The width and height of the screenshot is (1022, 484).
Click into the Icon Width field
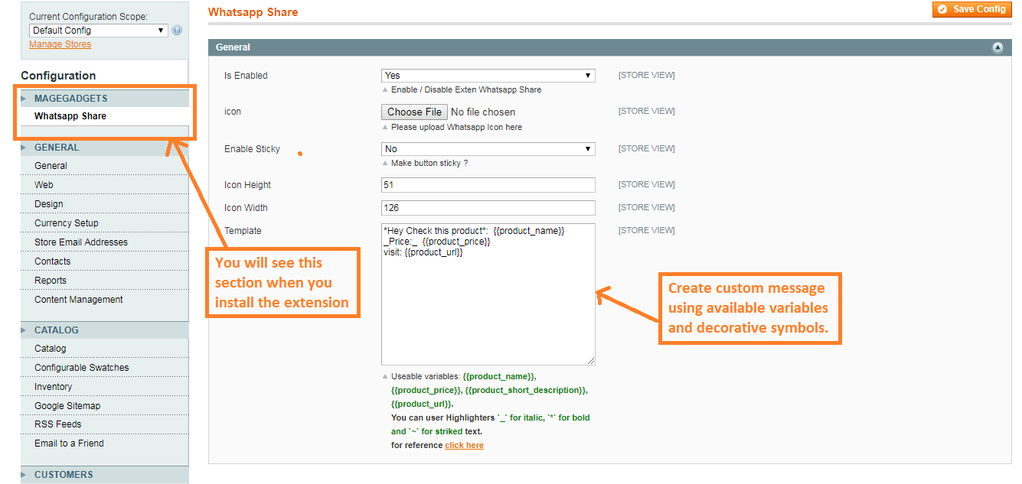click(488, 208)
